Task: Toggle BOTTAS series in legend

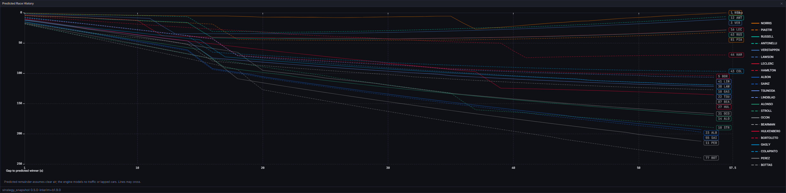Action: (762, 165)
